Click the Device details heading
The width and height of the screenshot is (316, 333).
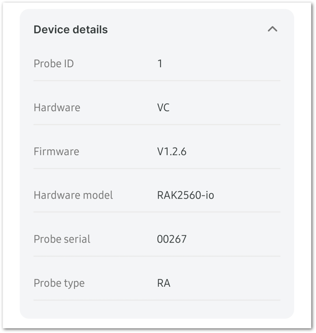[x=70, y=29]
